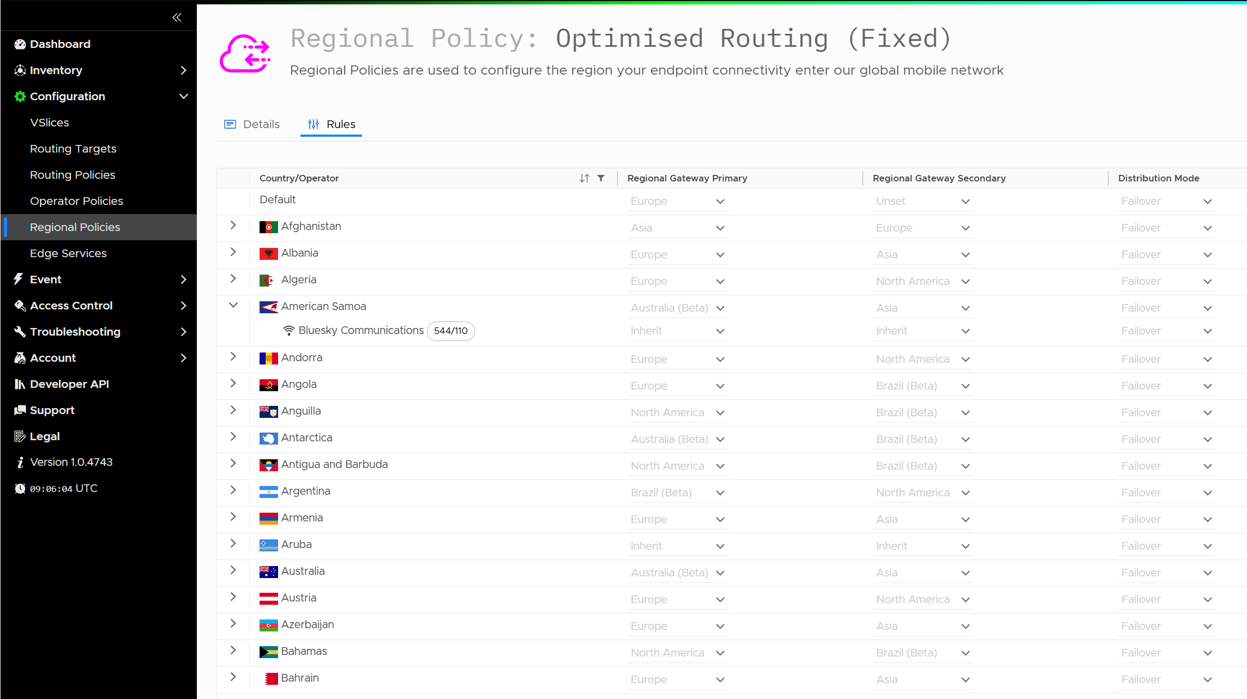
Task: Open the Default primary gateway dropdown
Action: pyautogui.click(x=677, y=201)
